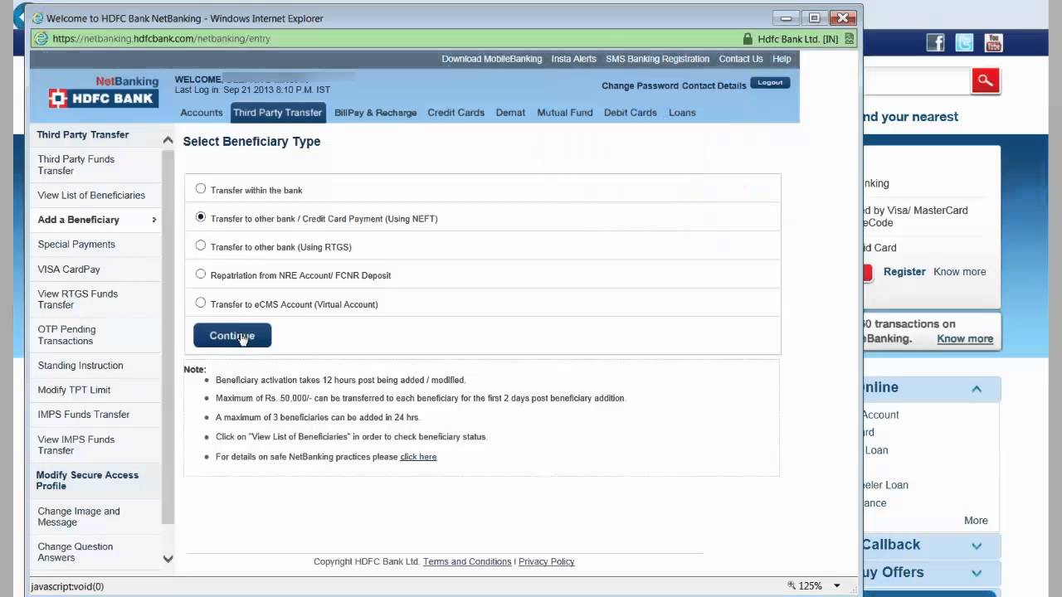Click the certificate icon beside Hdfc Bank Ltd. [IN]
Screen dimensions: 1062x597
849,39
